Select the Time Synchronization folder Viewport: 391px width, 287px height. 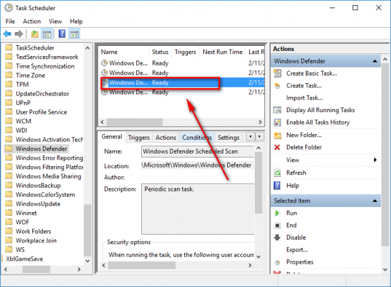[45, 66]
